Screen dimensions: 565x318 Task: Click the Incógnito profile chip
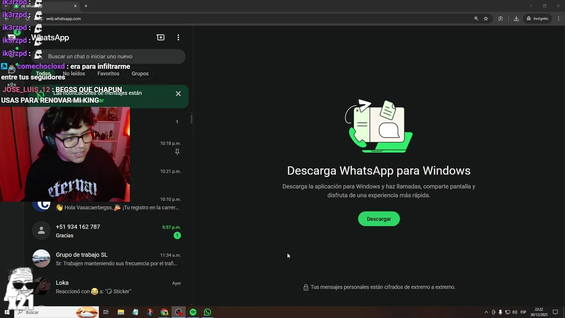point(537,19)
